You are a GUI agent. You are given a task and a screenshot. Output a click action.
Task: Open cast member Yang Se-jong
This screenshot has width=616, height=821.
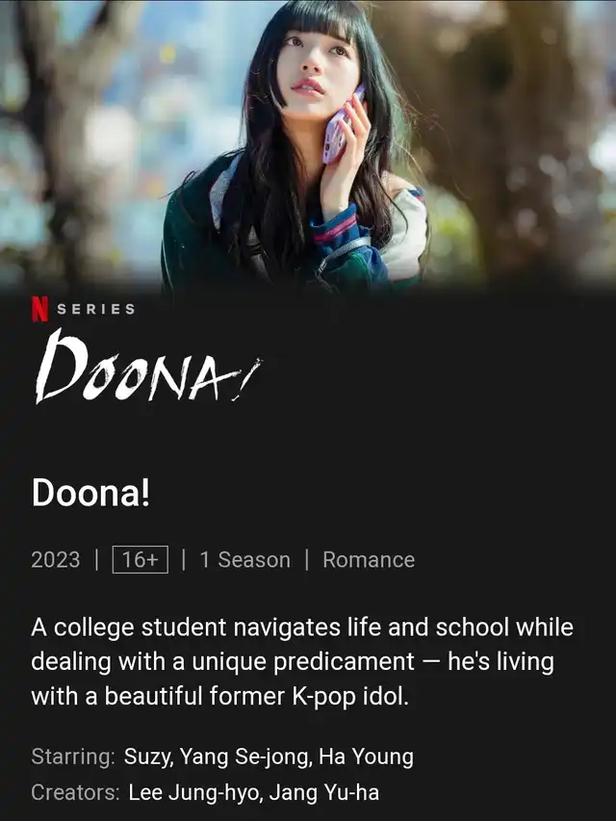point(245,757)
